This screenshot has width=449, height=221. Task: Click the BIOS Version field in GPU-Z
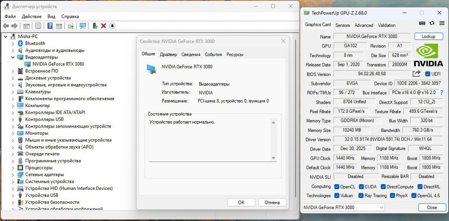[372, 74]
